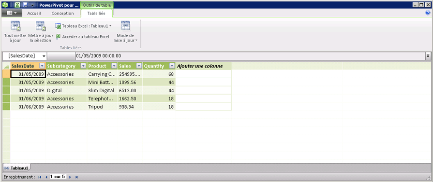Click the empty added-column cell in Tripod row

click(204, 107)
